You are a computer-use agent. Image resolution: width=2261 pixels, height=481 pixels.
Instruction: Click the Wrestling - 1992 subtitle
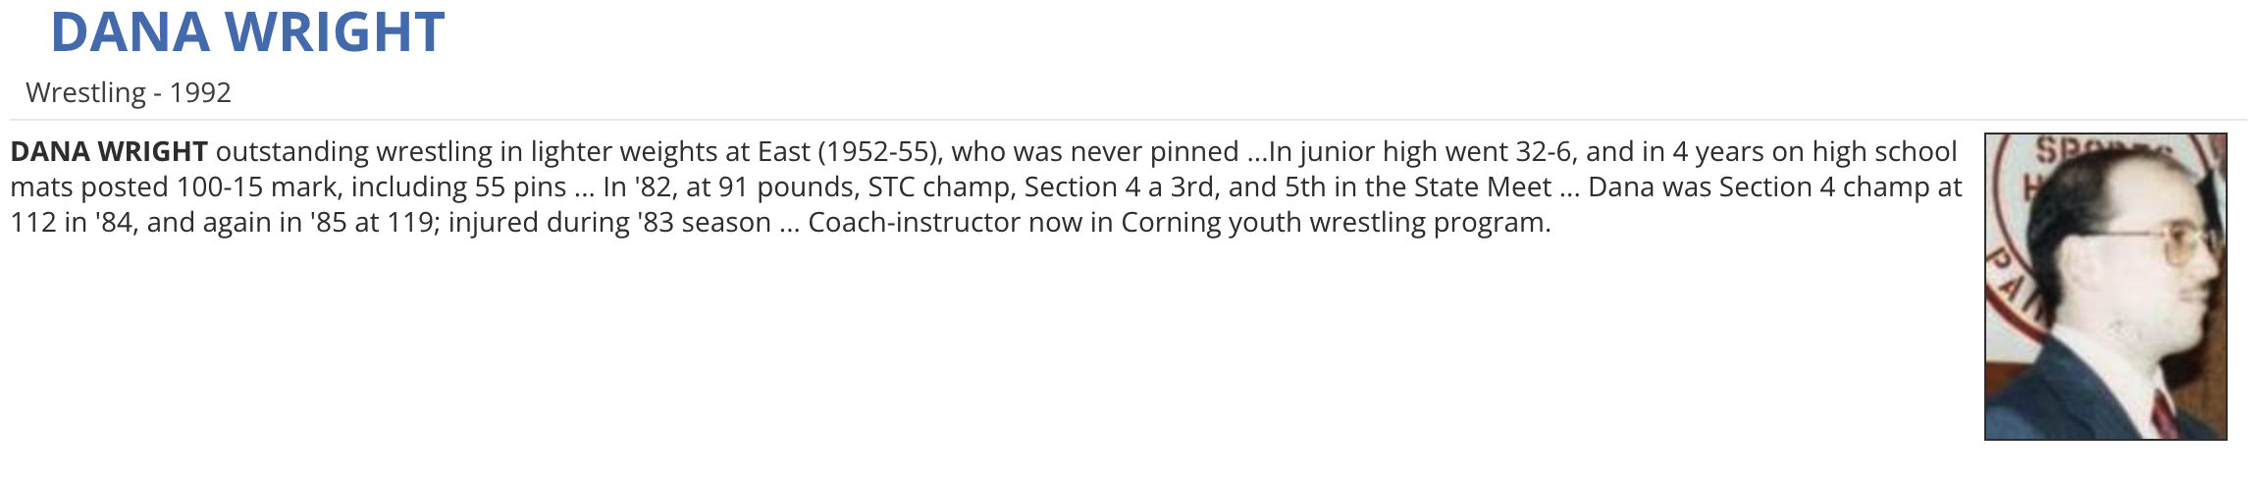129,92
